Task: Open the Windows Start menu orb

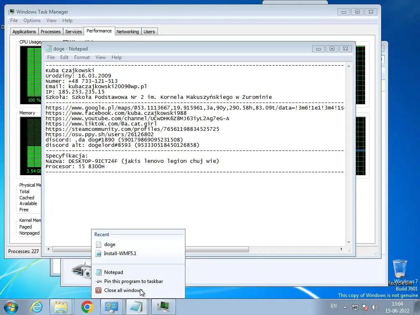Action: (x=11, y=307)
